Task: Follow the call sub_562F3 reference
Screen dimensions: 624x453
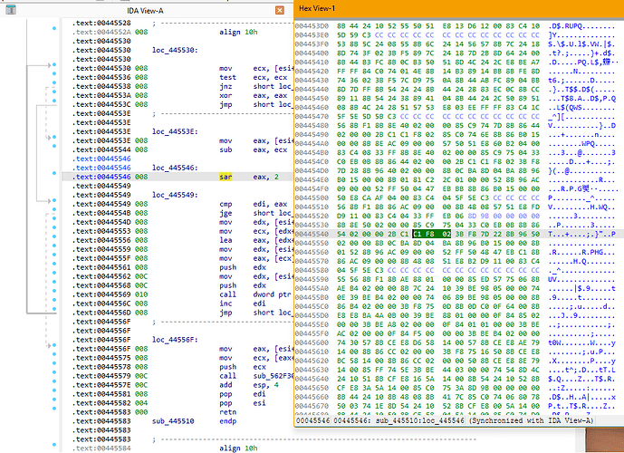Action: coord(274,376)
